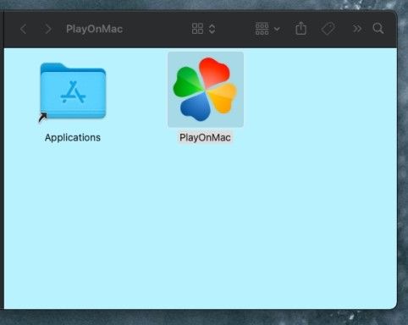Click the PlayOnMac file name label
The width and height of the screenshot is (408, 325).
205,138
